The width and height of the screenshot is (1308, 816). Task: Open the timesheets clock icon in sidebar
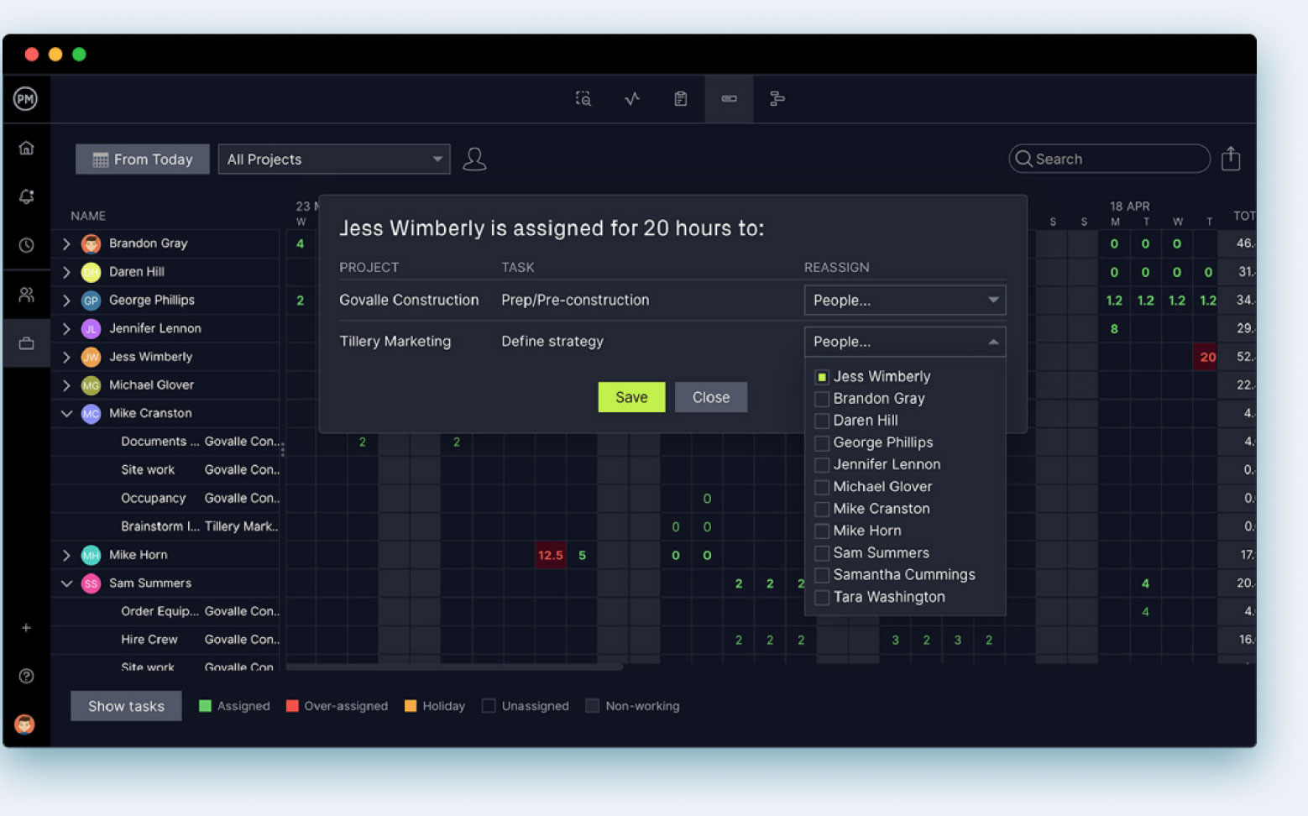tap(26, 245)
